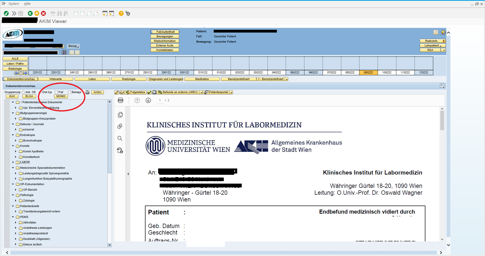Open Customize Layout gears icon
The height and width of the screenshot is (256, 485).
pos(128,13)
